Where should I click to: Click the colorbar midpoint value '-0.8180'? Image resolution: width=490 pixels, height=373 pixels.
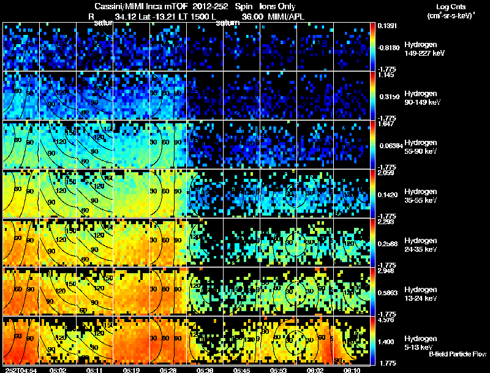[x=388, y=48]
